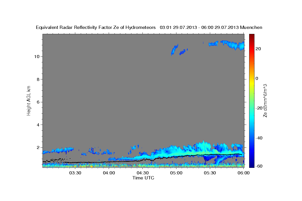Click the small high cloud echo at 10.5 km near 05:00
302x201 pixels.
(x=174, y=49)
